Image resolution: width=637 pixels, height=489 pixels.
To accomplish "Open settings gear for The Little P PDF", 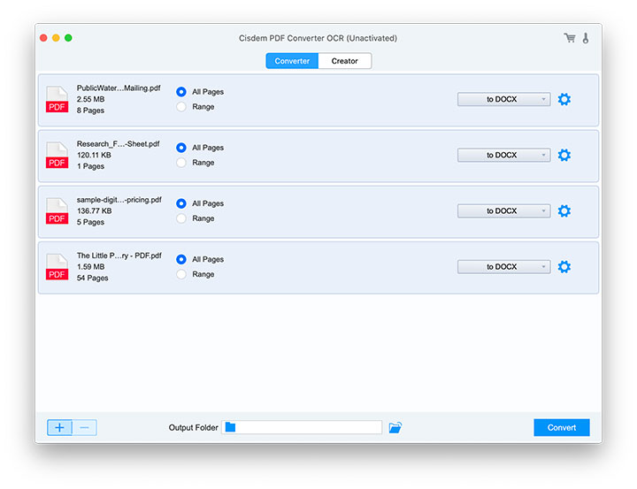I will (564, 266).
